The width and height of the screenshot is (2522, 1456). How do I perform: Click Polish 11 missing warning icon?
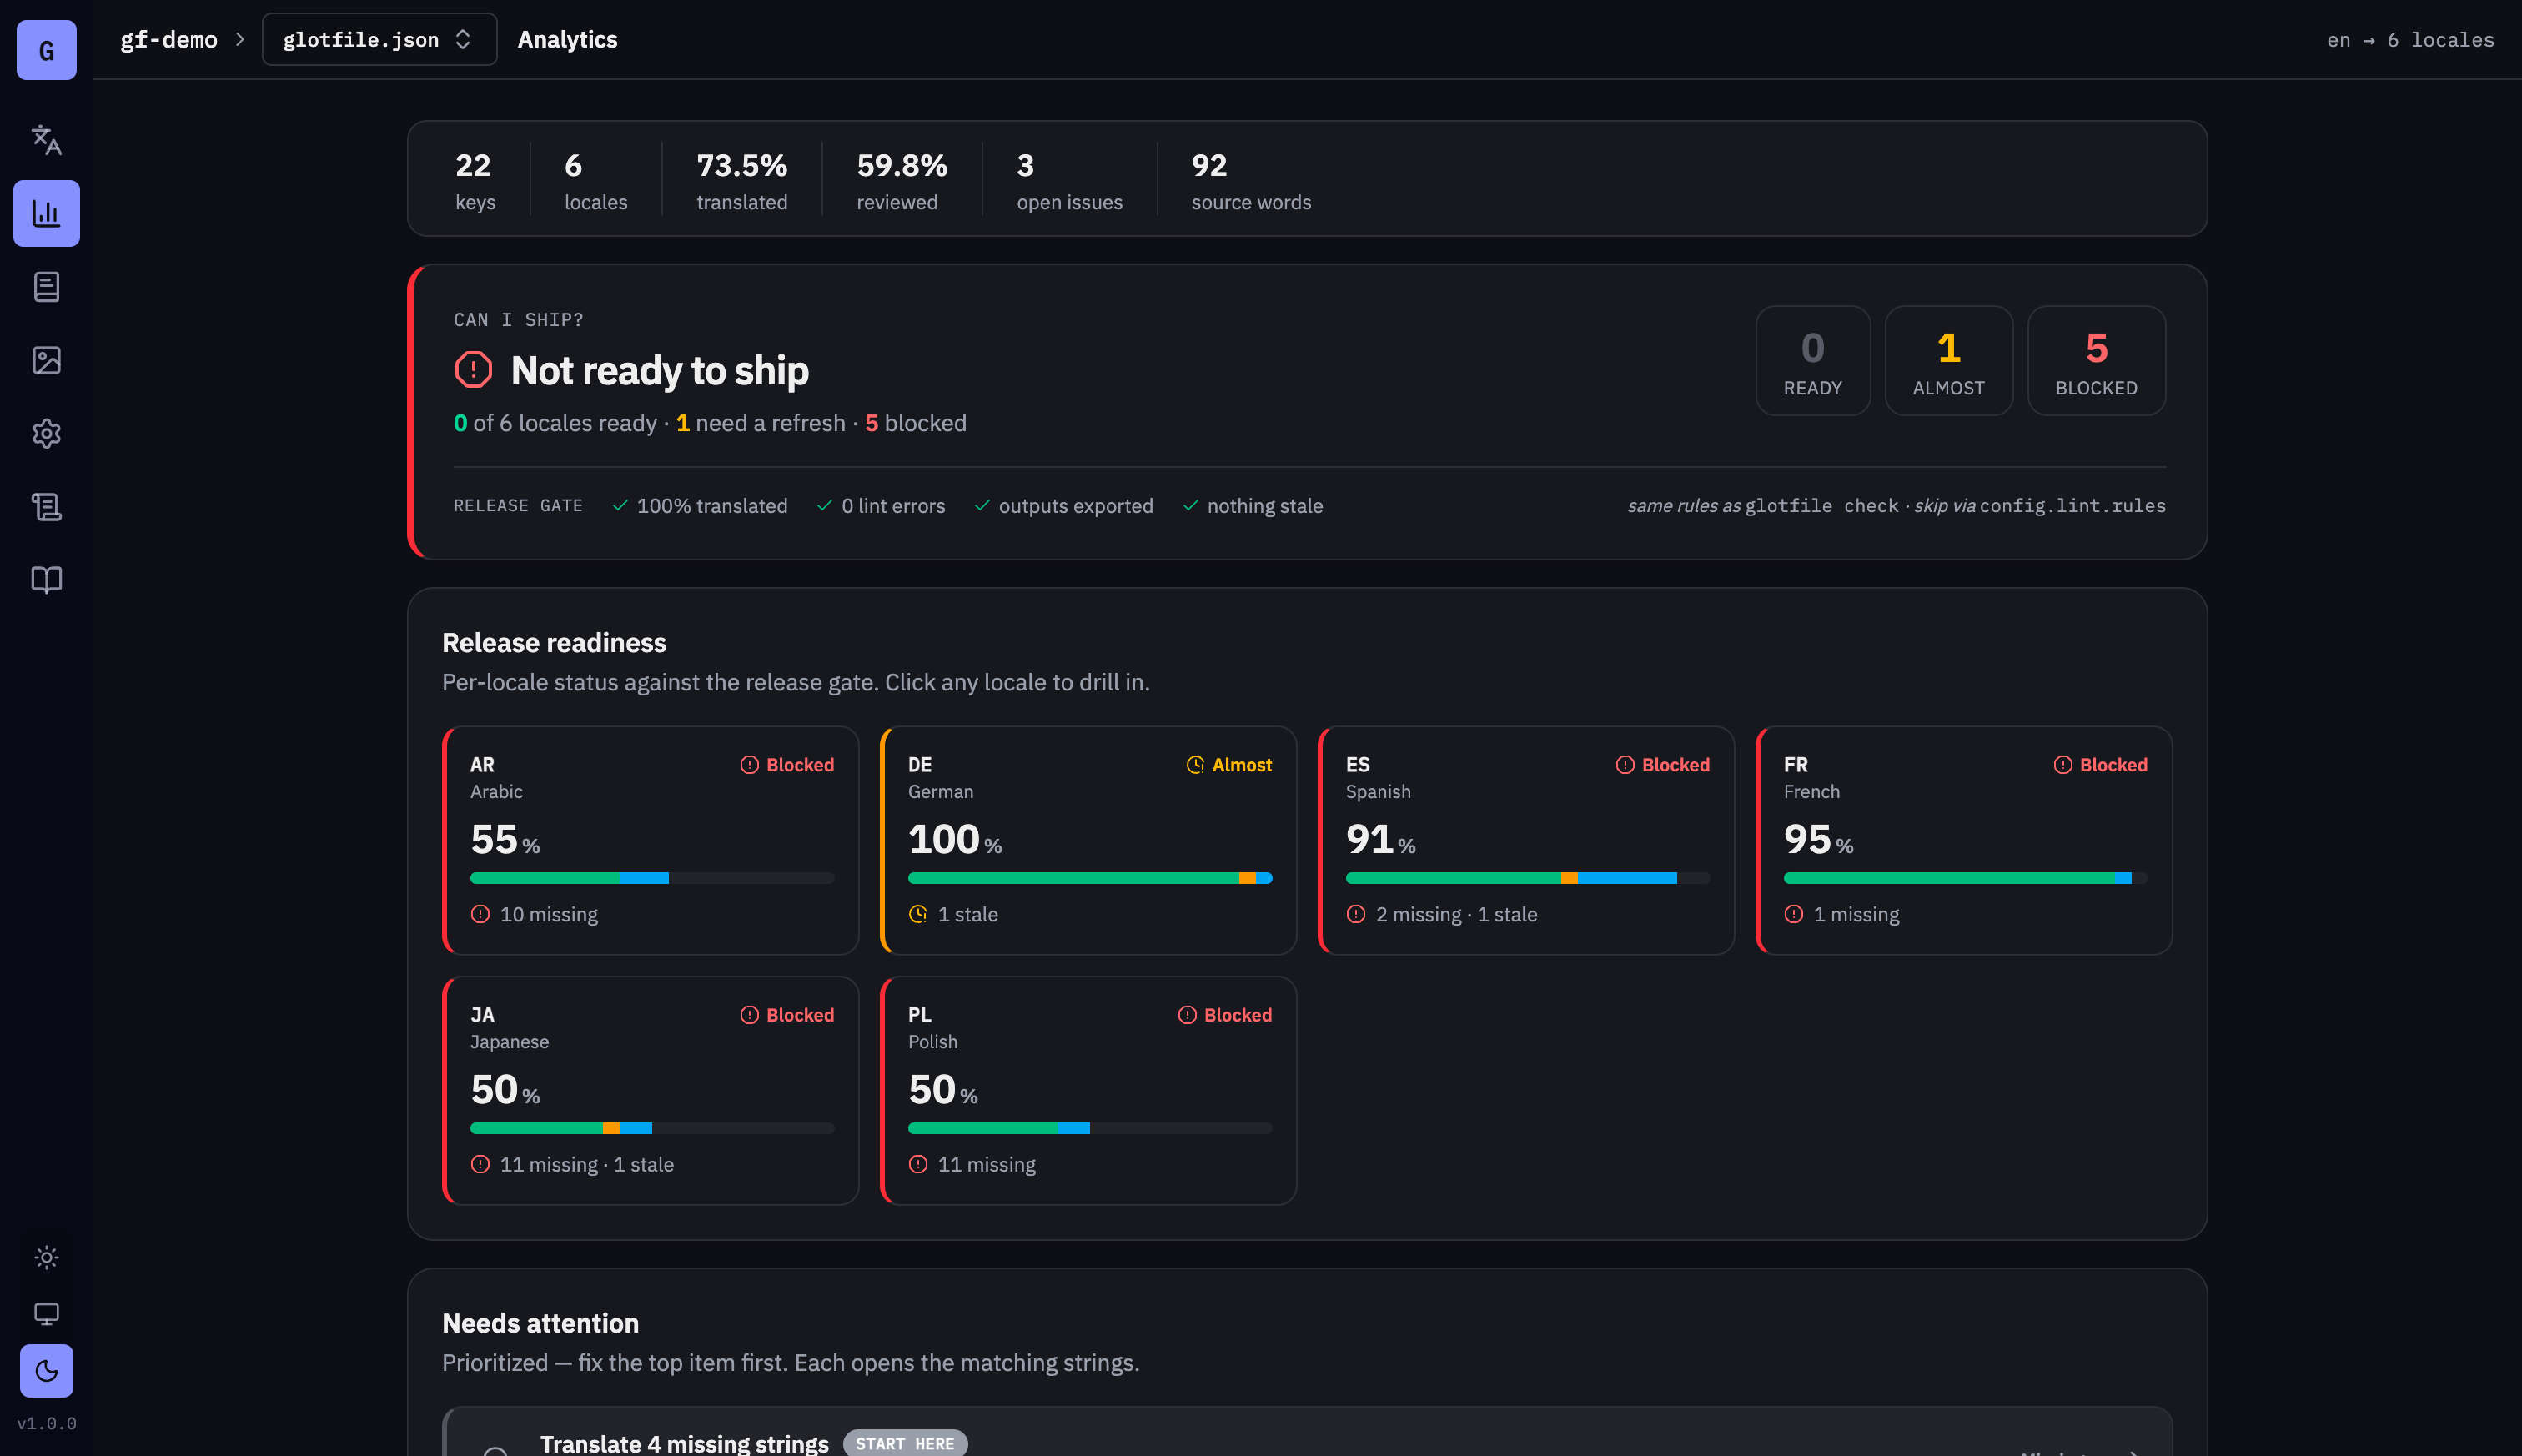point(918,1164)
